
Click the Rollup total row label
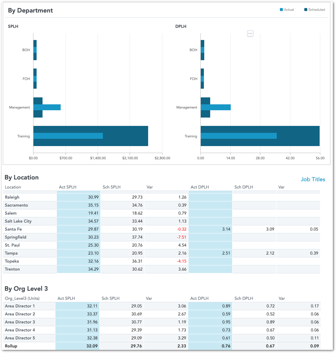[11, 346]
